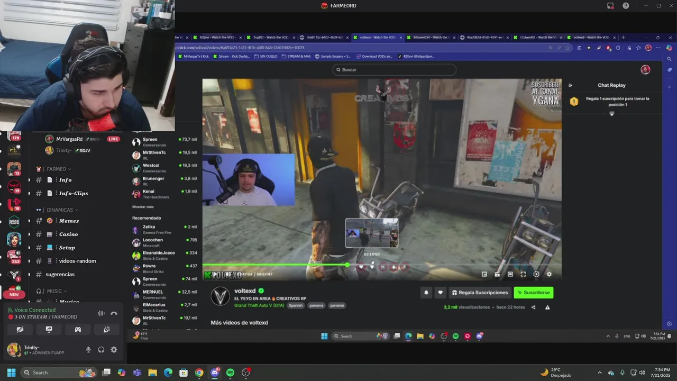This screenshot has width=677, height=381.
Task: Collapse the DINAMICAS category
Action: [59, 210]
